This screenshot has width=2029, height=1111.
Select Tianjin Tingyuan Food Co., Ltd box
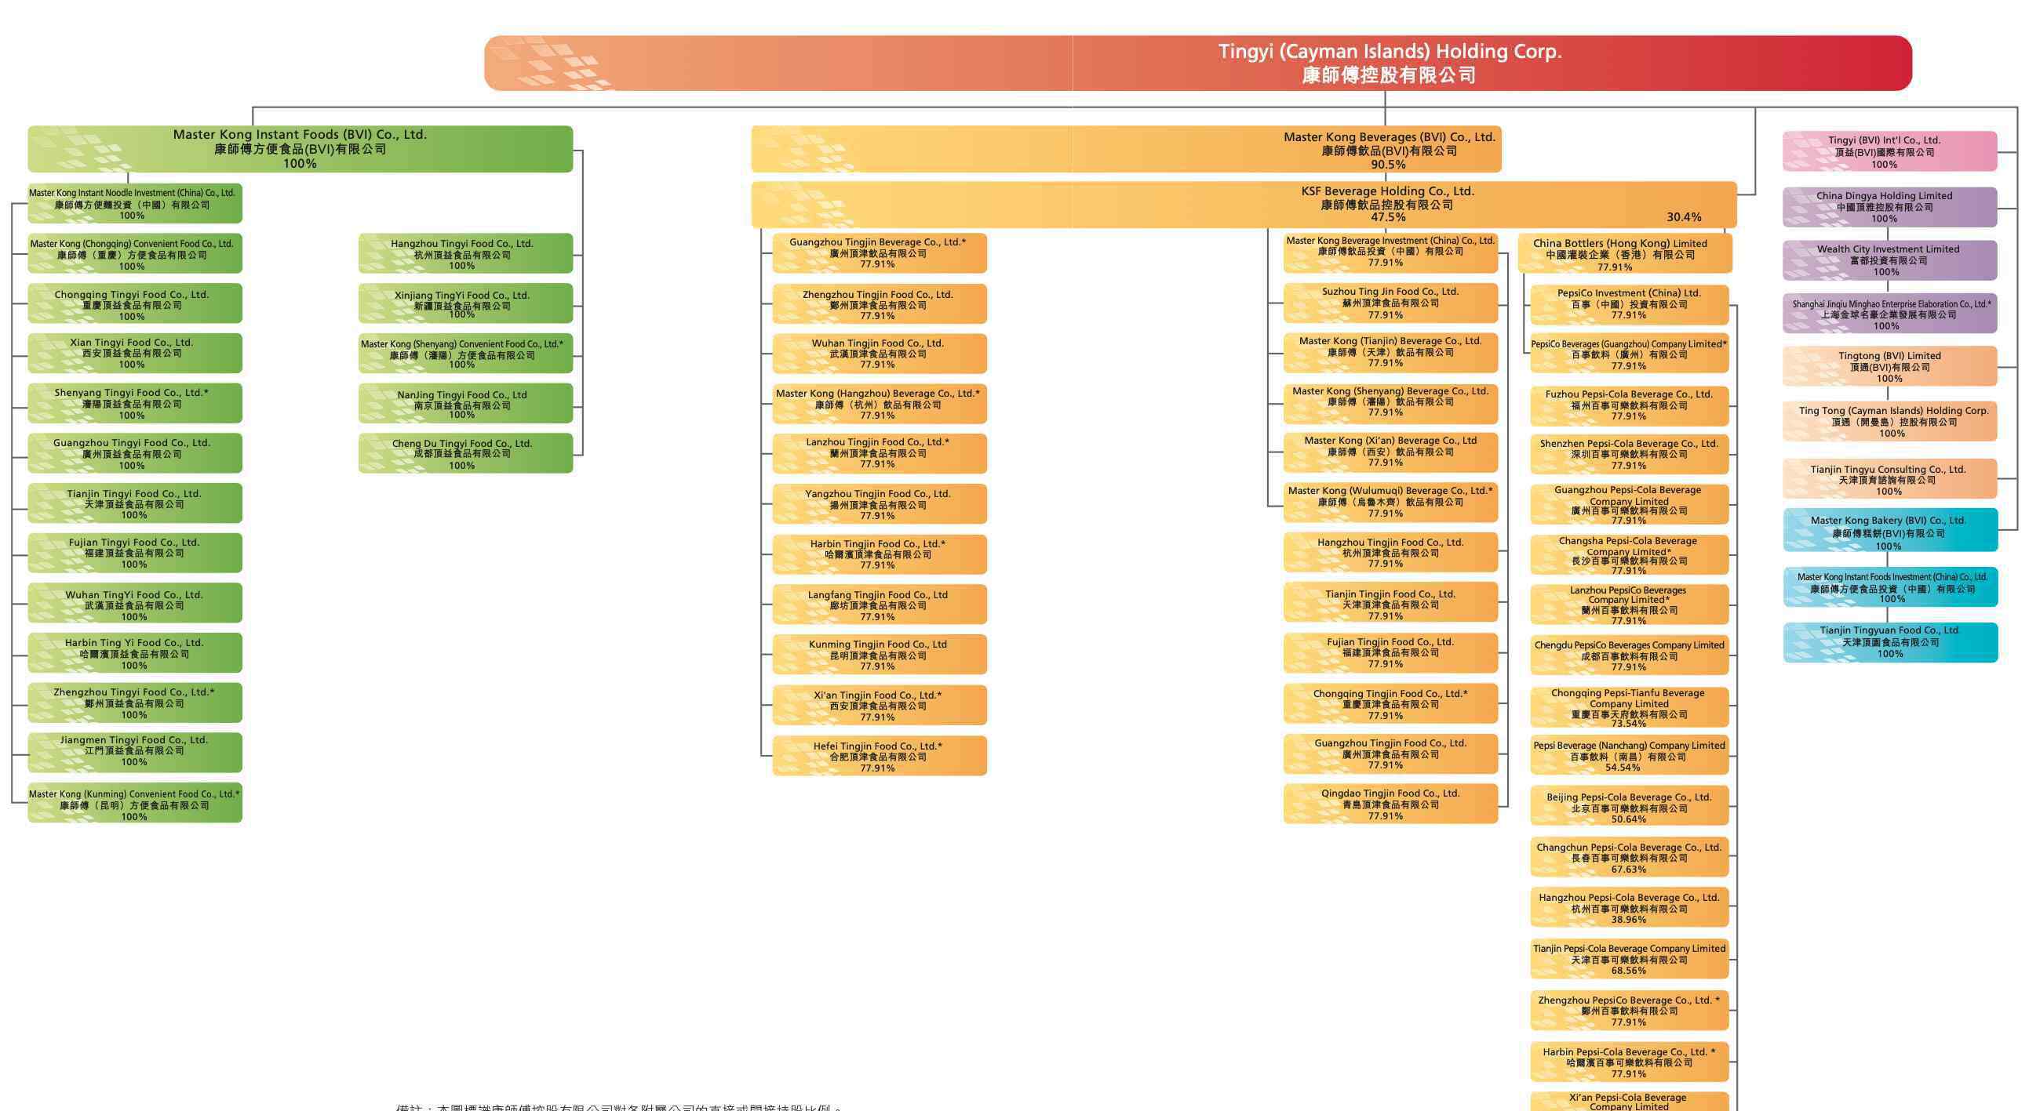tap(1890, 642)
